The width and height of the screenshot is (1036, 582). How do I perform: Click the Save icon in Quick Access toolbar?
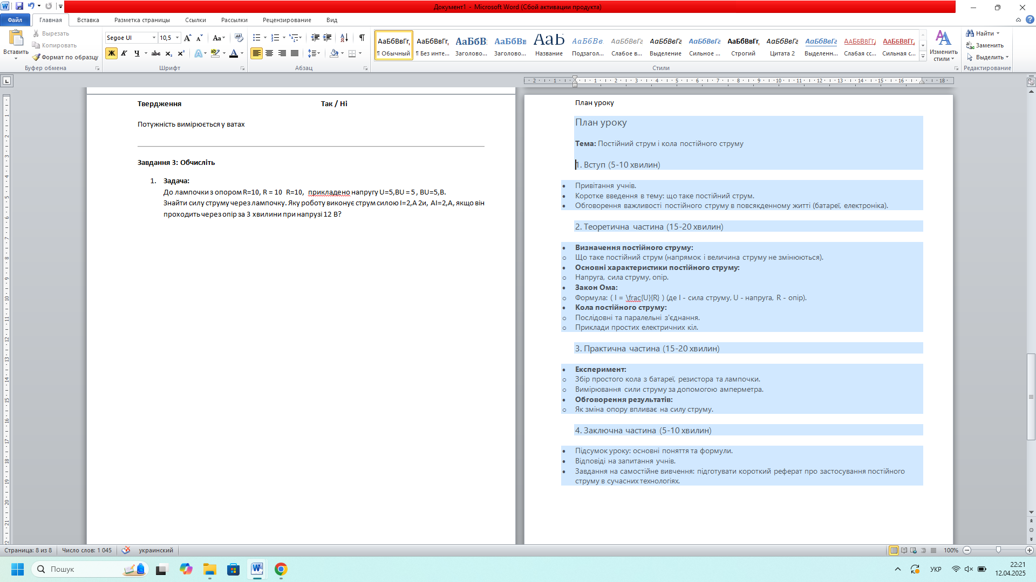pyautogui.click(x=19, y=6)
